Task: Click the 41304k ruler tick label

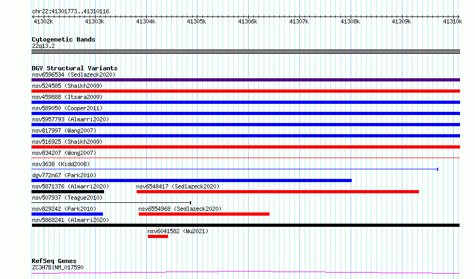Action: [146, 21]
